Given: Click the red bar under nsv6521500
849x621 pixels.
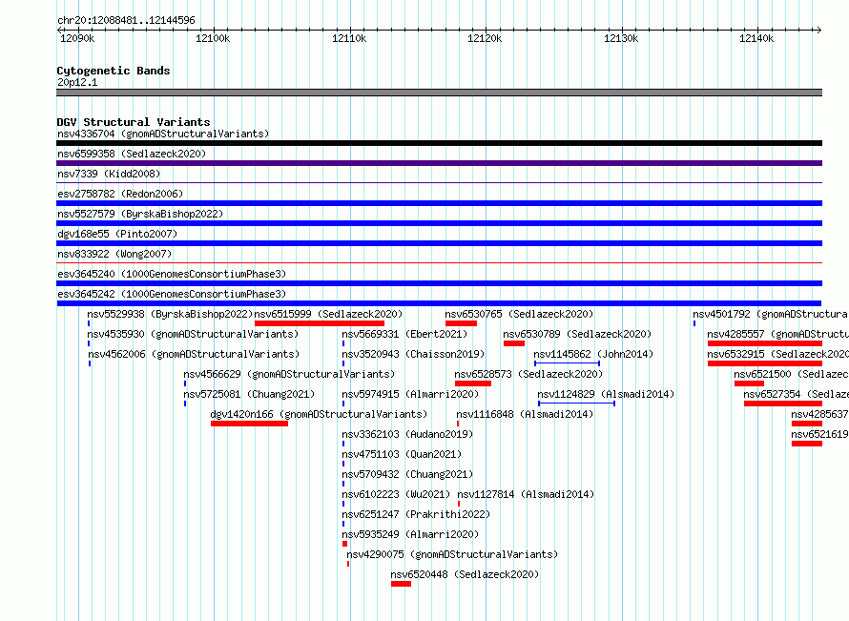Looking at the screenshot, I should tap(750, 383).
